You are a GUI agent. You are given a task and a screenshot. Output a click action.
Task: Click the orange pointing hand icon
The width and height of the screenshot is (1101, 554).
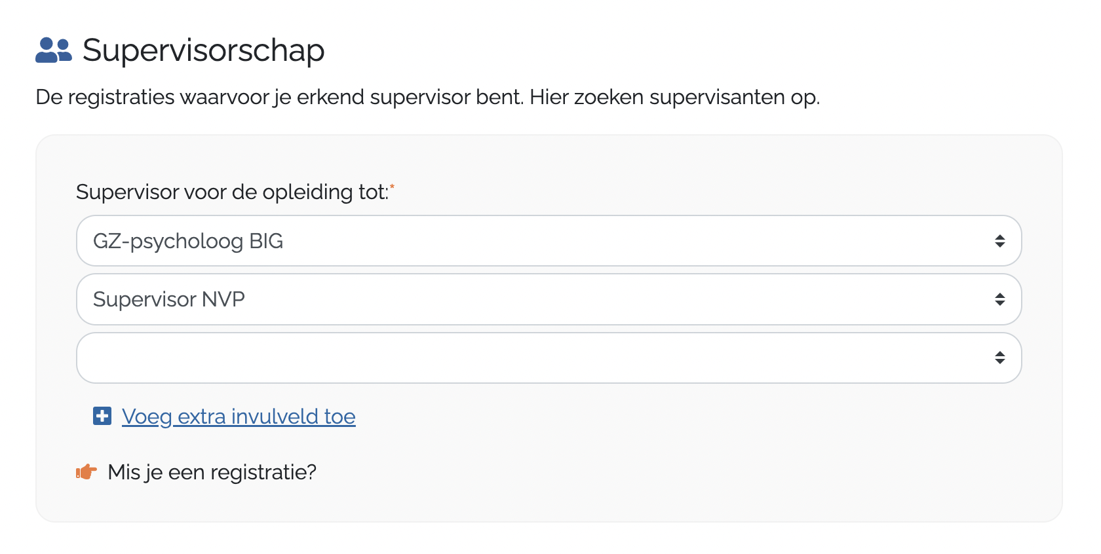coord(87,471)
